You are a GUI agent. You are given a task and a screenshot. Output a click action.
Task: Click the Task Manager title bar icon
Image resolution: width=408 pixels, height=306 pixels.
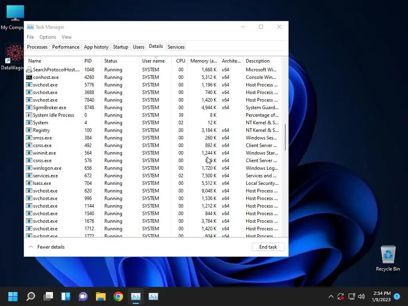(30, 27)
